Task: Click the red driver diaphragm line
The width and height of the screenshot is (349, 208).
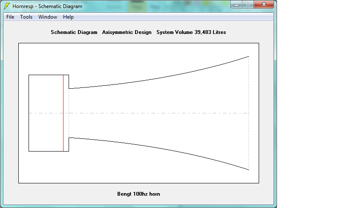Action: pyautogui.click(x=63, y=113)
